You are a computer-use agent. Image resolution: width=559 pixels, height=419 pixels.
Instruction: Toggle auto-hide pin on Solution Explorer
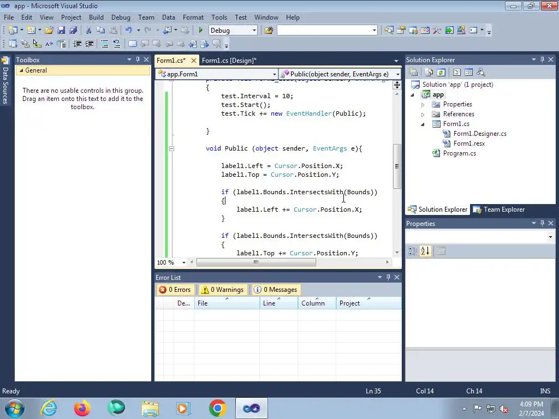point(542,60)
